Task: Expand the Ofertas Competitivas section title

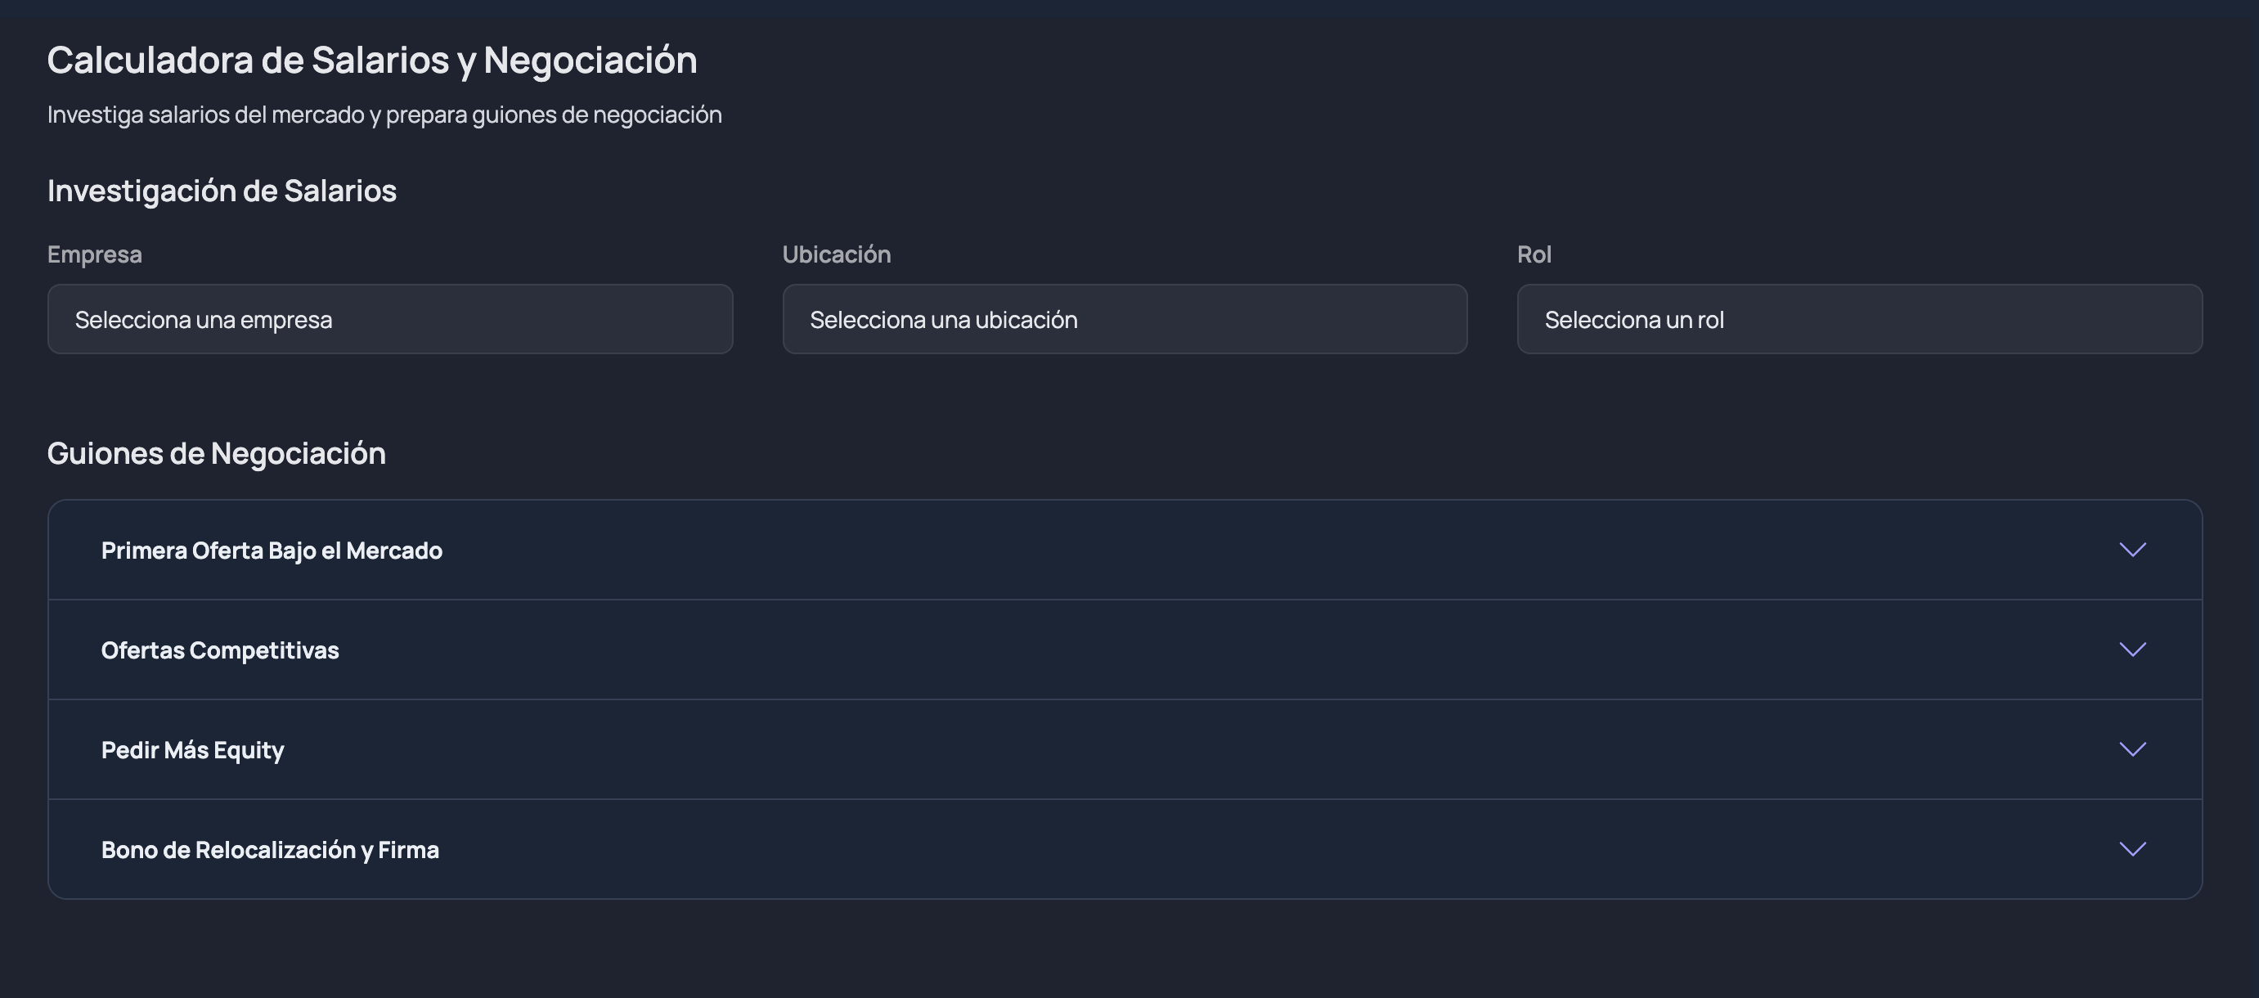Action: [x=220, y=650]
